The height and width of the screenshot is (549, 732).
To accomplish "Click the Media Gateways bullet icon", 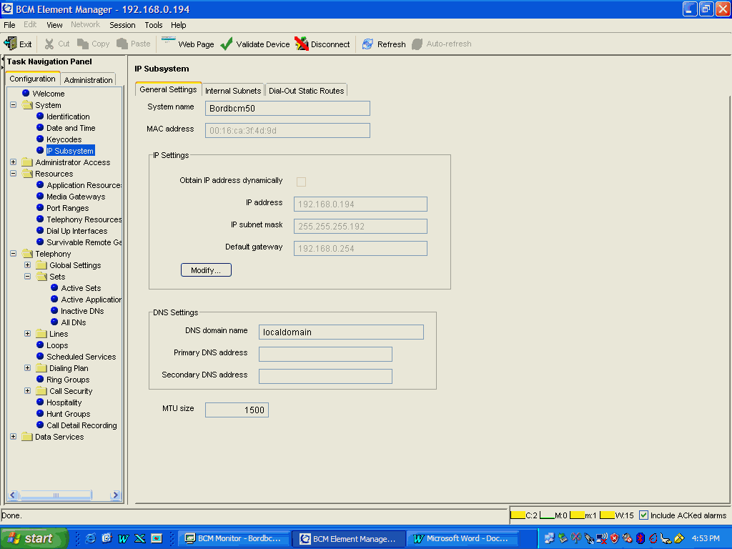I will pyautogui.click(x=40, y=197).
